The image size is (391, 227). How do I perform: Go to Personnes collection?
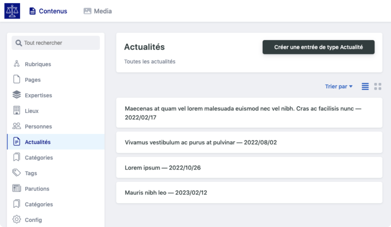point(56,126)
